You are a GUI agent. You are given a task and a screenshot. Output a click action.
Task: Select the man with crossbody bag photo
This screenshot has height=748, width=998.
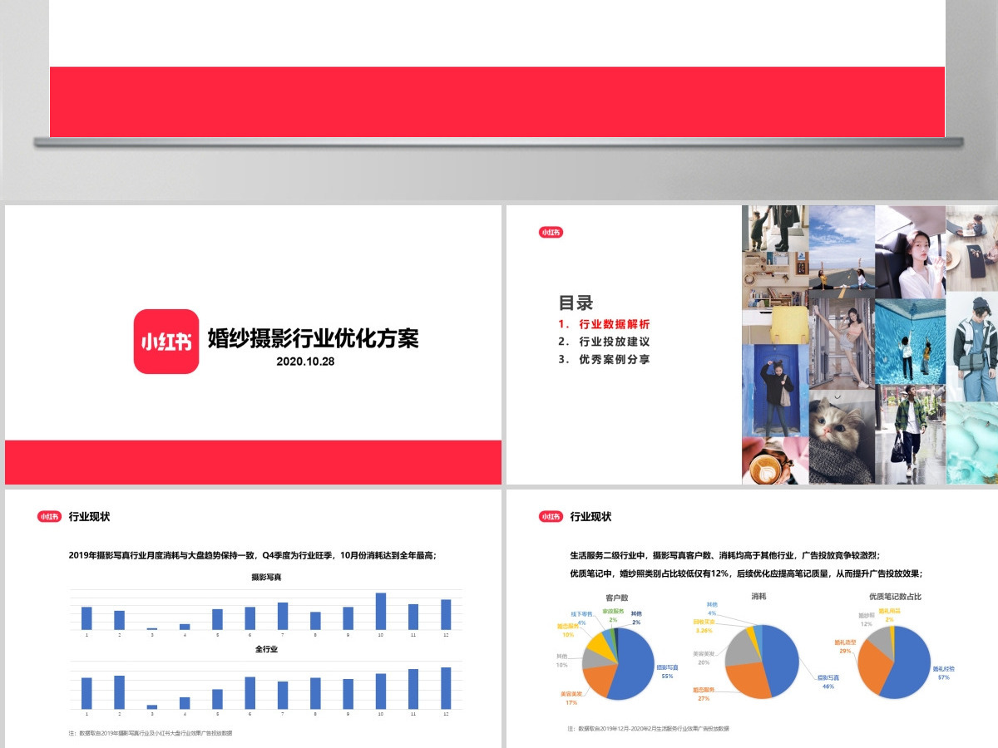(x=971, y=347)
